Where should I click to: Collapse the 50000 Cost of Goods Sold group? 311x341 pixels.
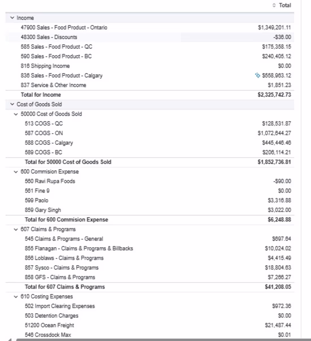tap(16, 114)
